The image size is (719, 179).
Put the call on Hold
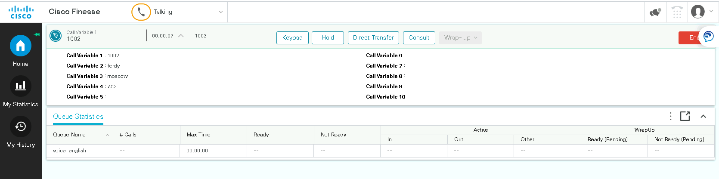(328, 38)
